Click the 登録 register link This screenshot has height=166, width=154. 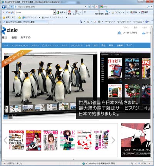(x=136, y=27)
